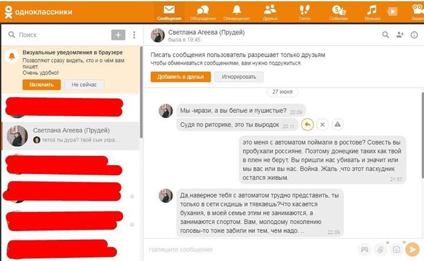Delete message with the X icon

[x=322, y=125]
